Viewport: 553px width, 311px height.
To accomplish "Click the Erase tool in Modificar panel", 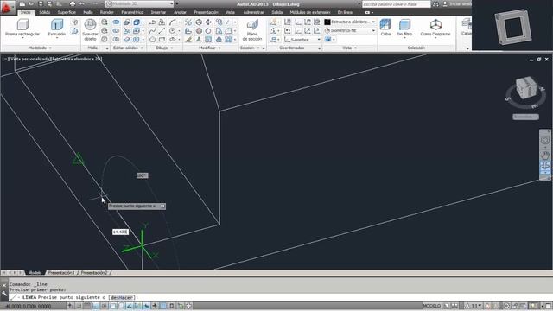I will [189, 40].
